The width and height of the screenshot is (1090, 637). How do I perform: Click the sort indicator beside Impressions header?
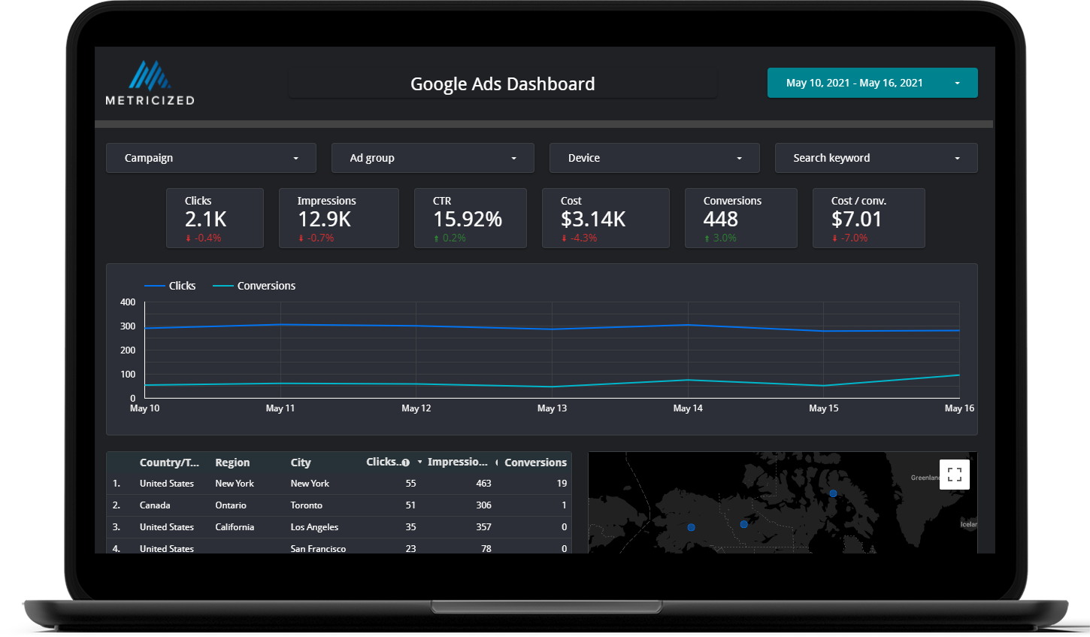coord(498,462)
